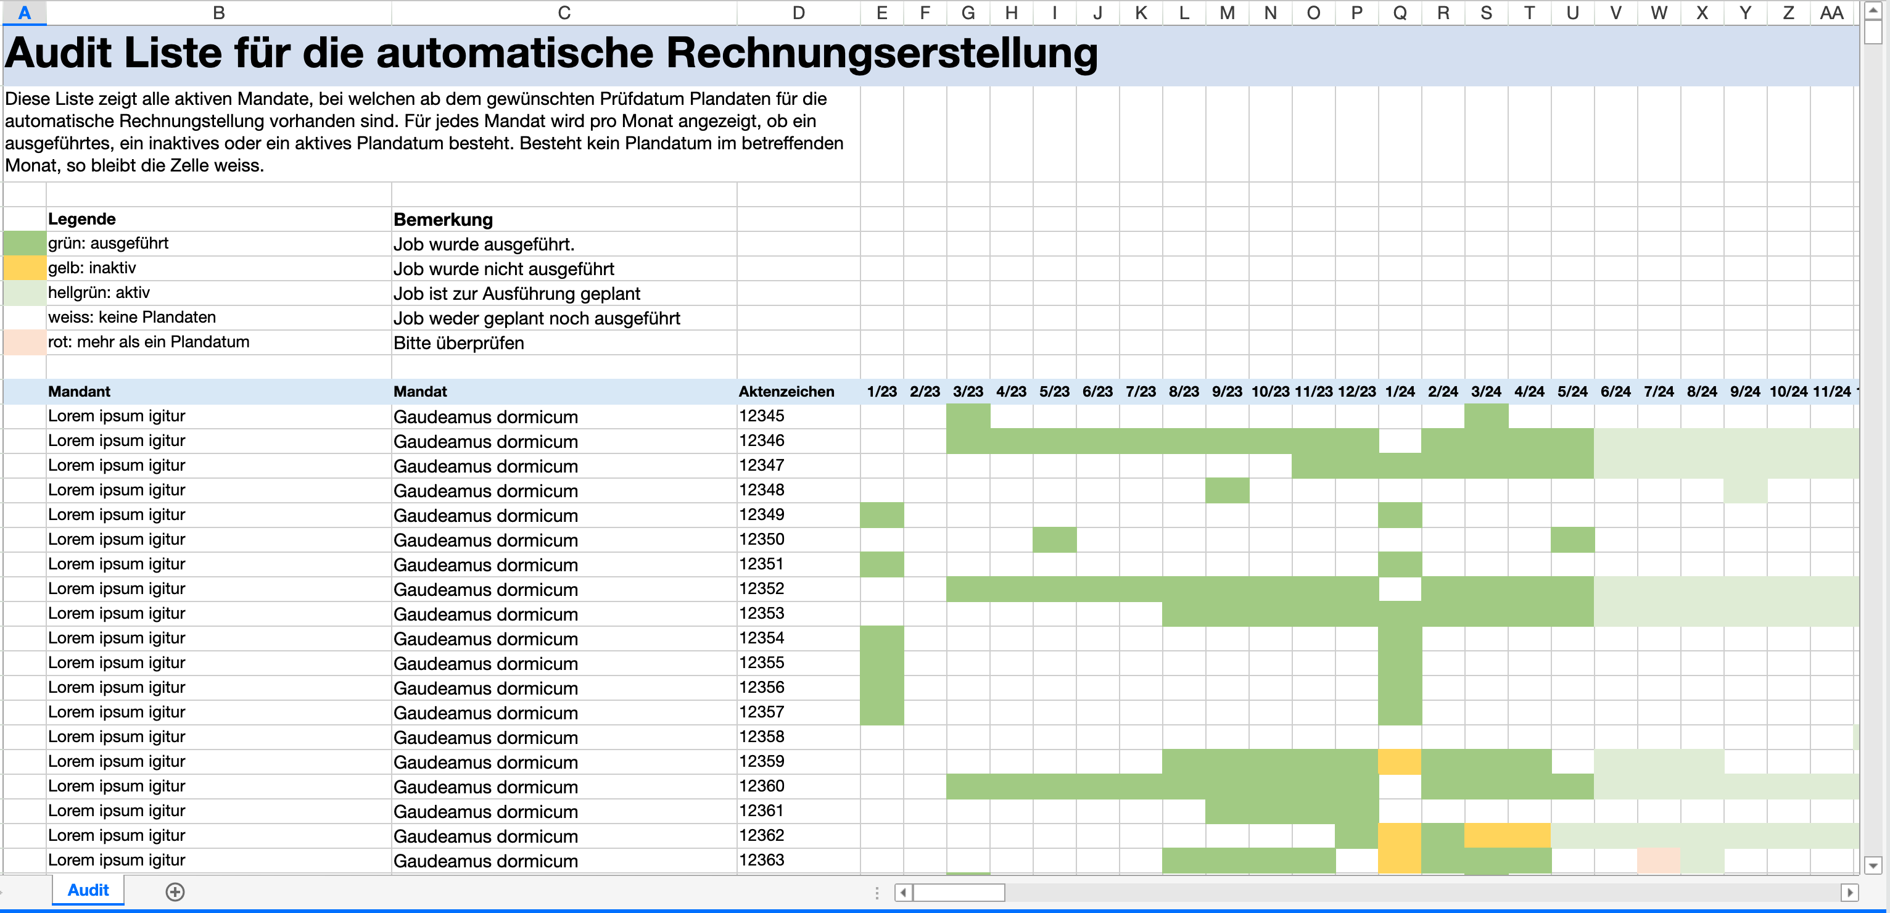Select column Q header
Viewport: 1890px width, 913px height.
[x=1400, y=12]
